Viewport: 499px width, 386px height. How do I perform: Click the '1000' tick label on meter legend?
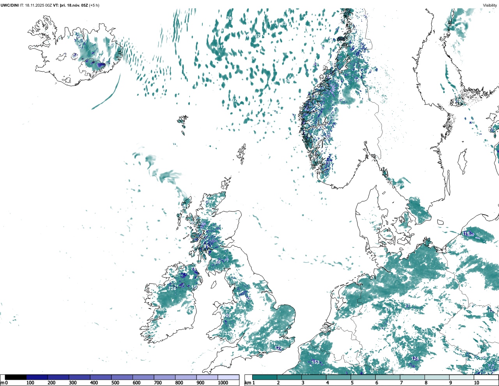223,383
